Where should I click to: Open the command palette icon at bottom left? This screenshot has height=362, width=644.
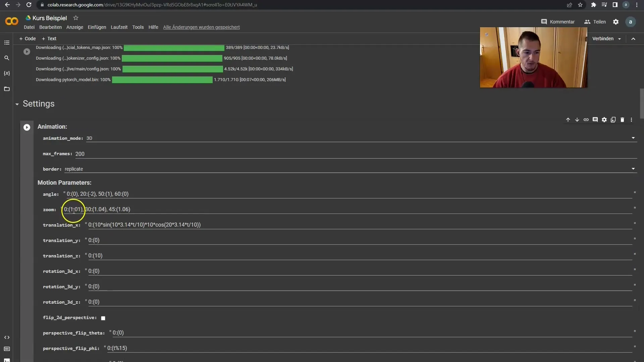(7, 349)
